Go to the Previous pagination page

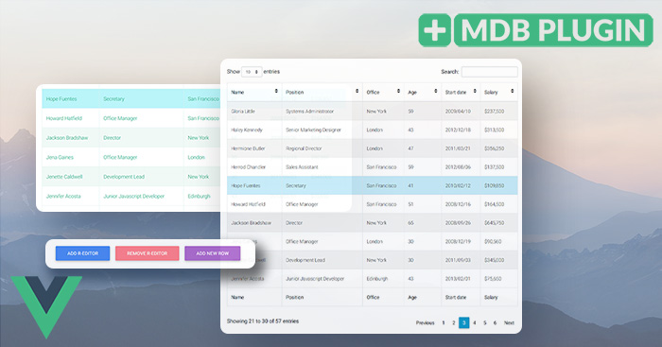tap(426, 323)
